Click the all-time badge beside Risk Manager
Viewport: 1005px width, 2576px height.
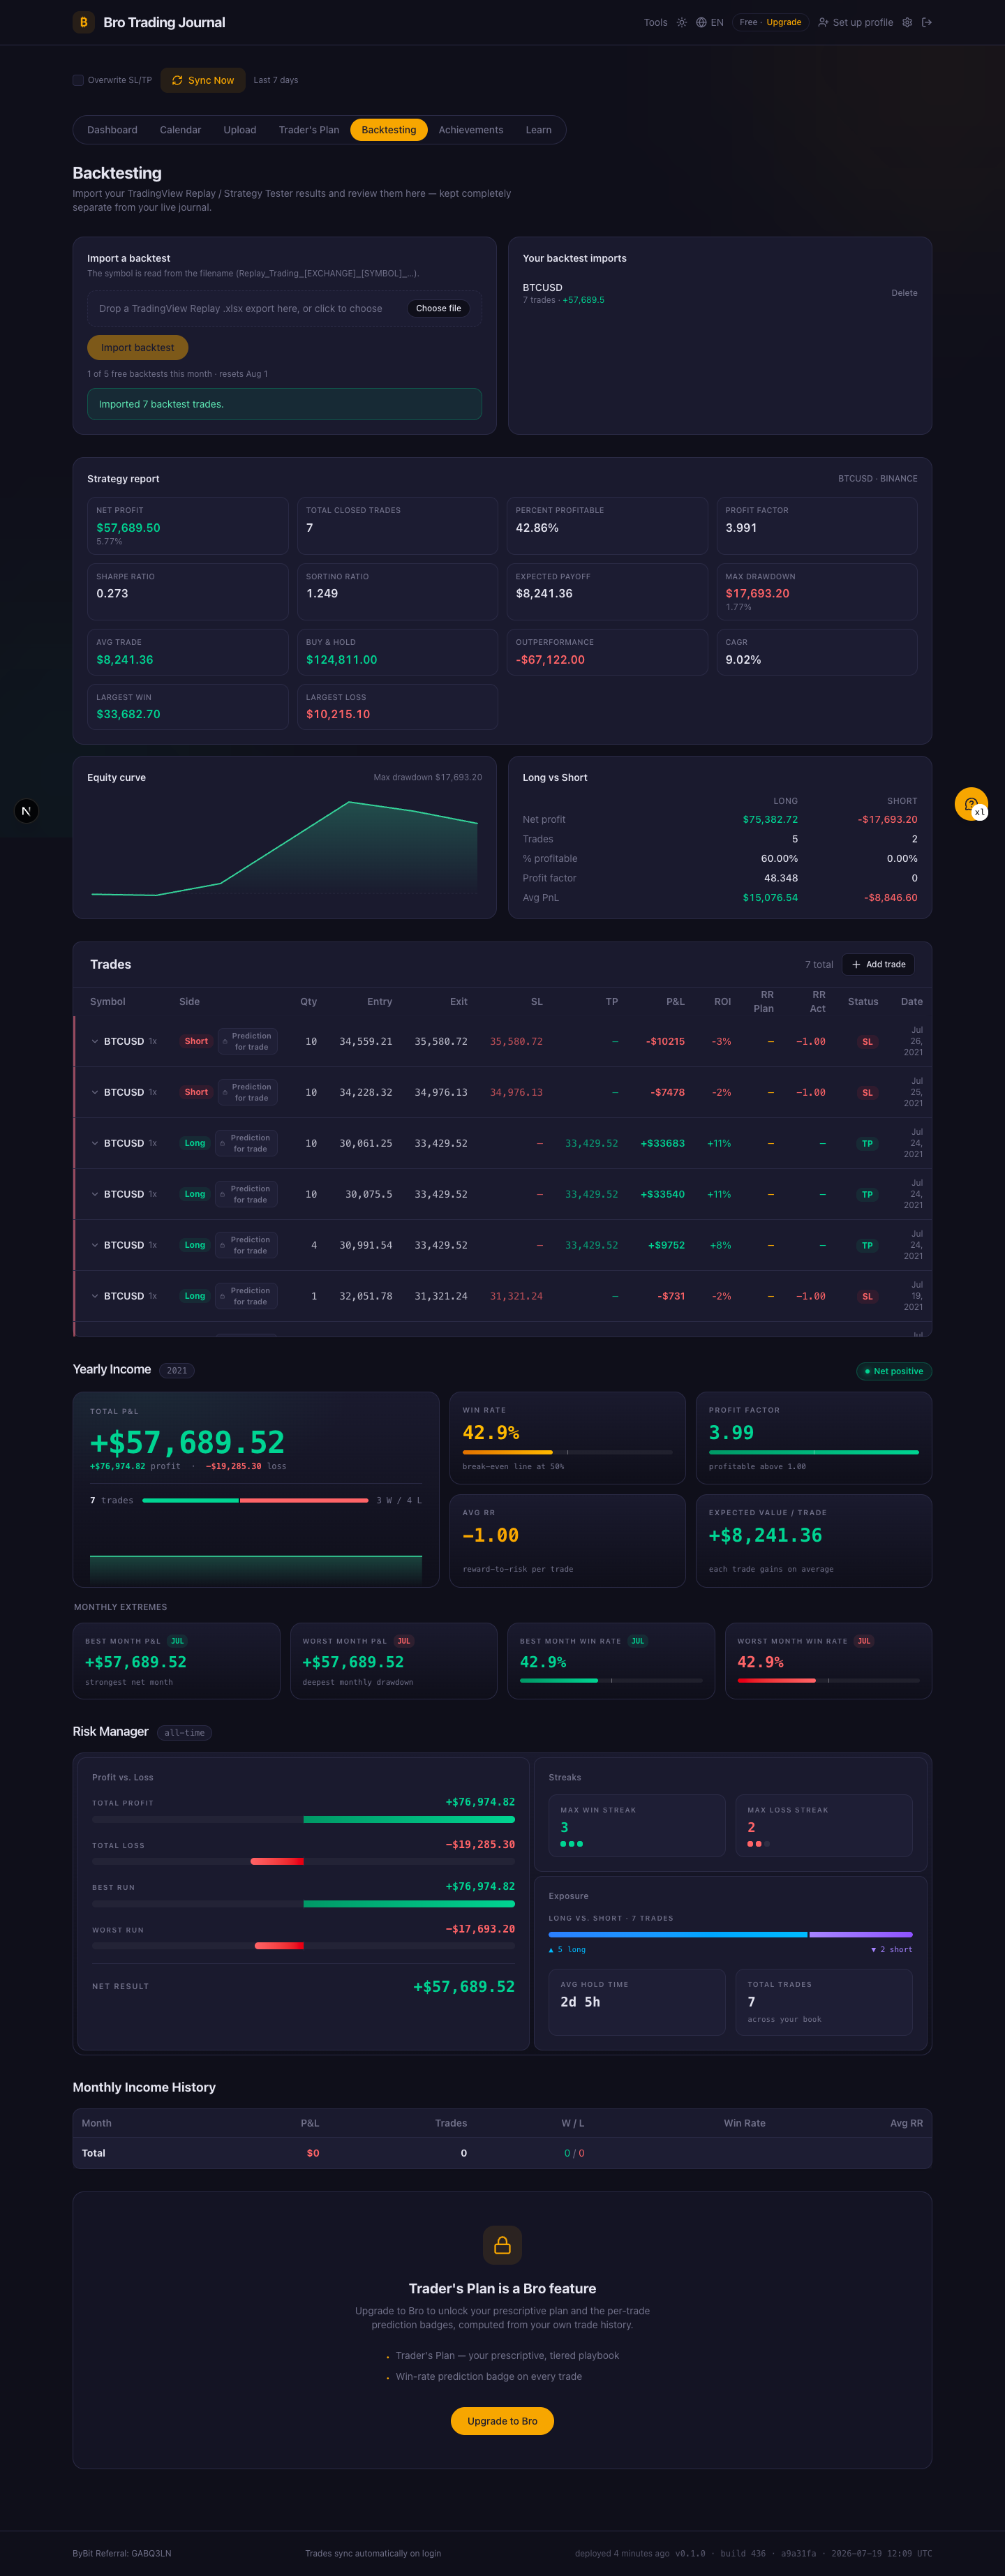pos(184,1732)
